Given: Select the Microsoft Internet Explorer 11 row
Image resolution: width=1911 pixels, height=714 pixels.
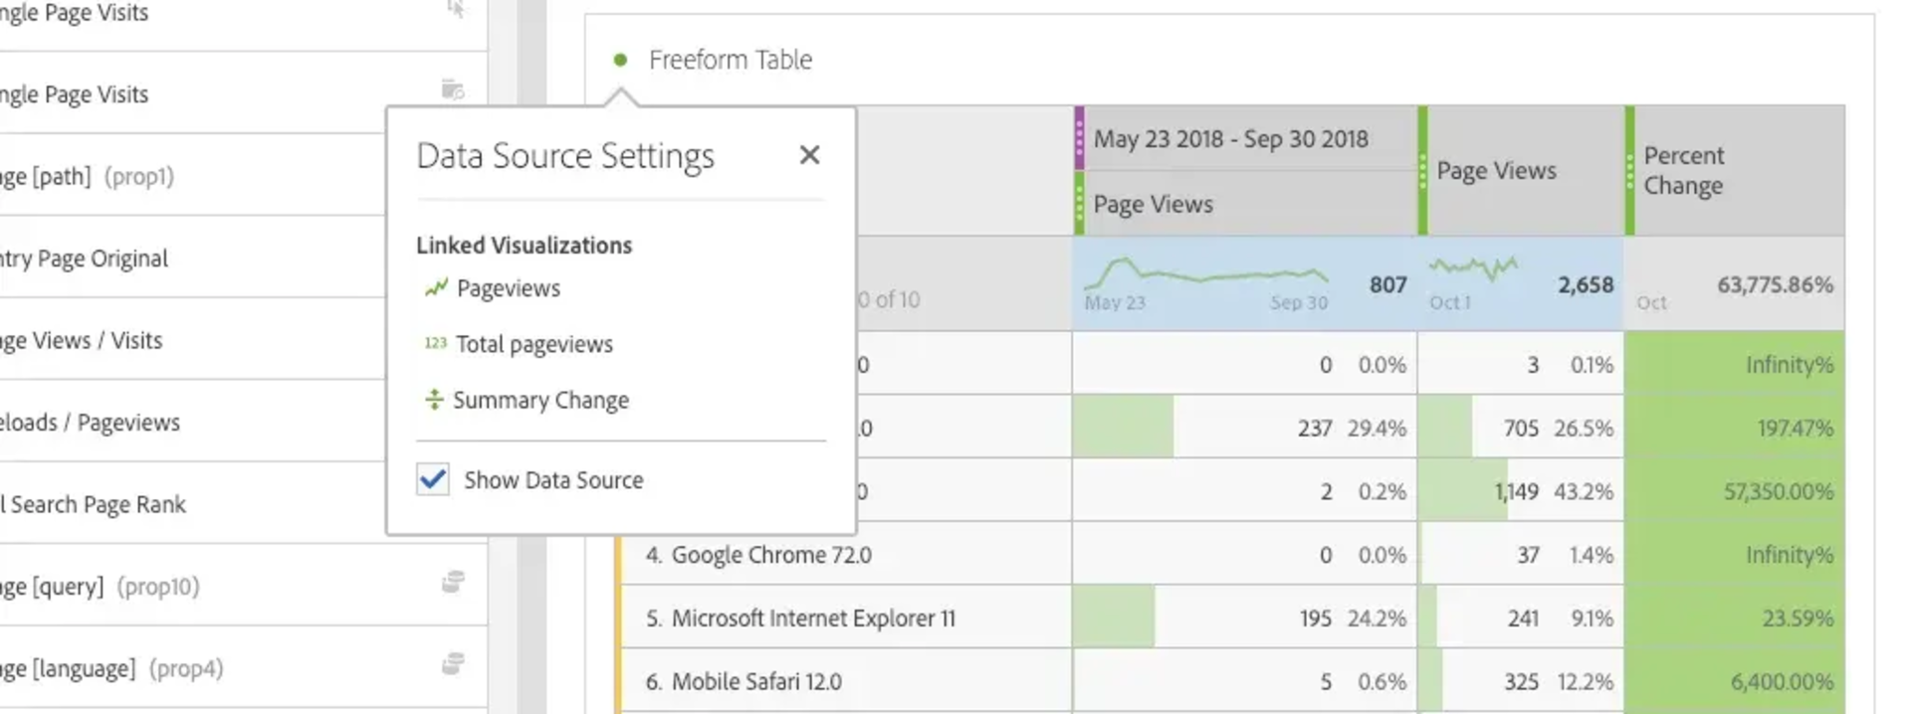Looking at the screenshot, I should (x=813, y=619).
